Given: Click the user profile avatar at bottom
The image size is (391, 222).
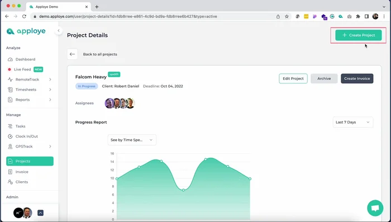Looking at the screenshot, I should 27,212.
